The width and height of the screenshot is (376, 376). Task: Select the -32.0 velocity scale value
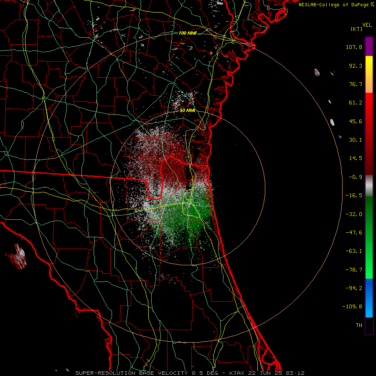[x=354, y=214]
